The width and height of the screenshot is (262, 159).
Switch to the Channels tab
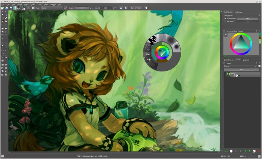coord(246,60)
